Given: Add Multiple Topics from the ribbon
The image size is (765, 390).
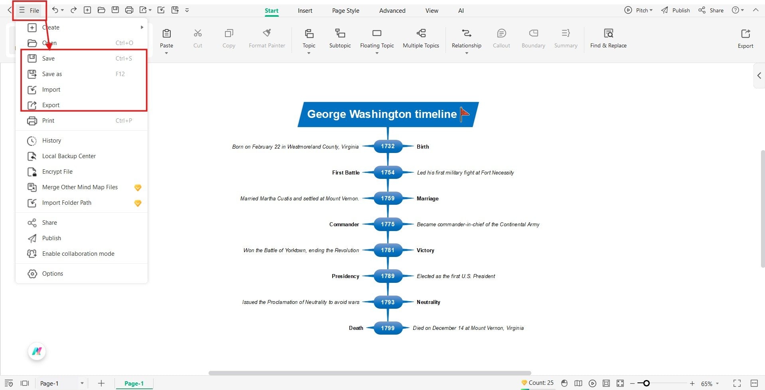Looking at the screenshot, I should pos(421,38).
